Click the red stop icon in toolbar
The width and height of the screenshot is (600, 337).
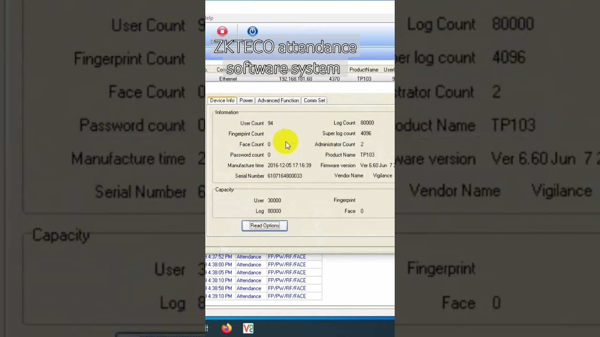pos(222,31)
